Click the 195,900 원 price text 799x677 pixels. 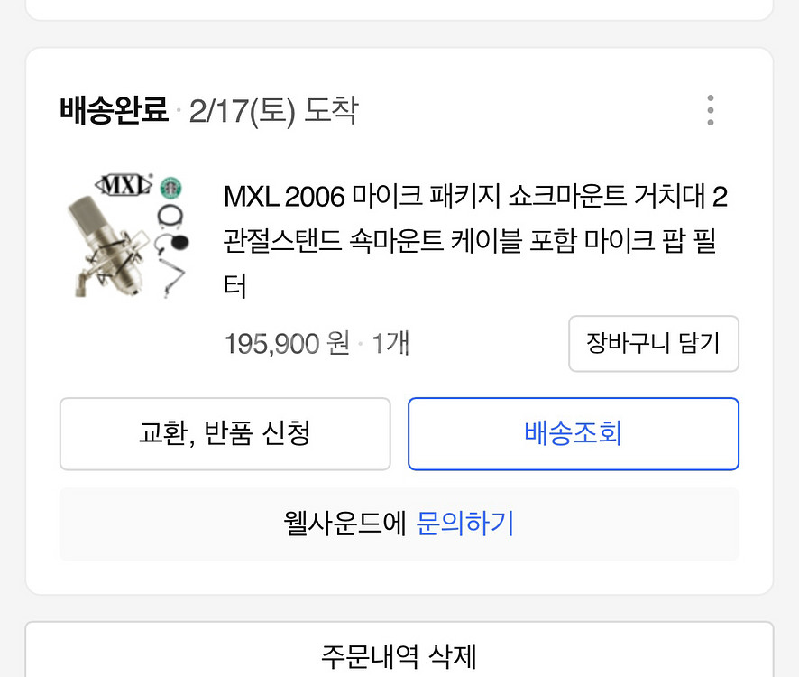coord(287,344)
